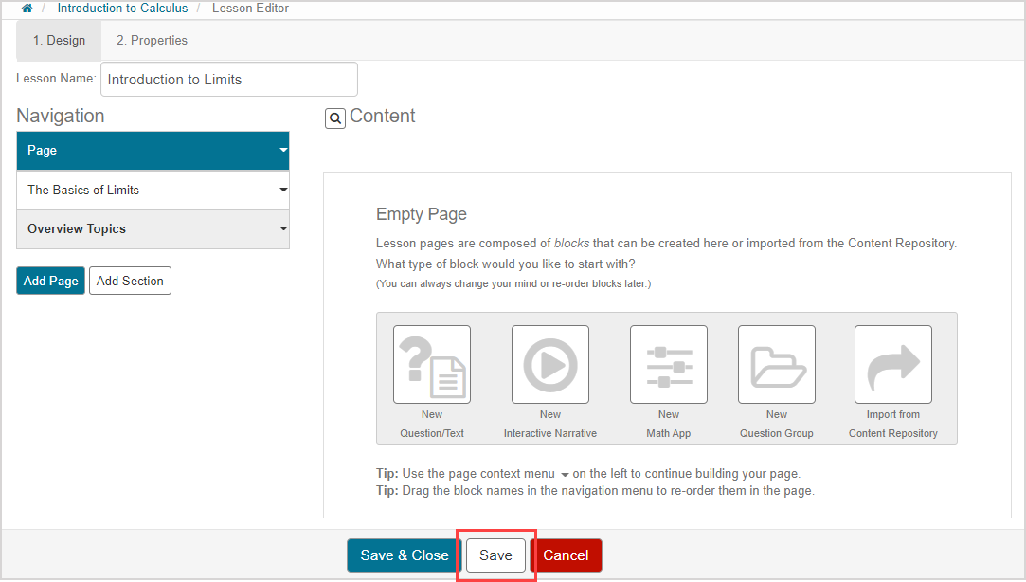This screenshot has width=1026, height=582.
Task: Select the 1. Design tab
Action: pos(59,41)
